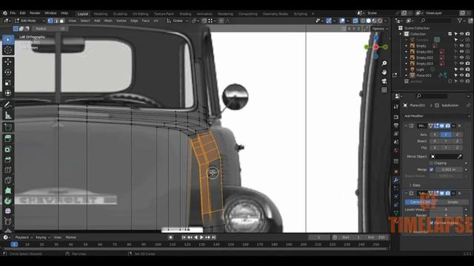Open the Add Modifier dropdown

tap(437, 116)
